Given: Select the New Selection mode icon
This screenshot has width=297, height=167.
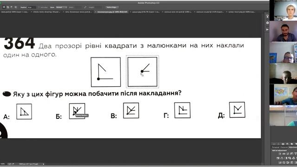Looking at the screenshot, I should (x=4, y=7).
